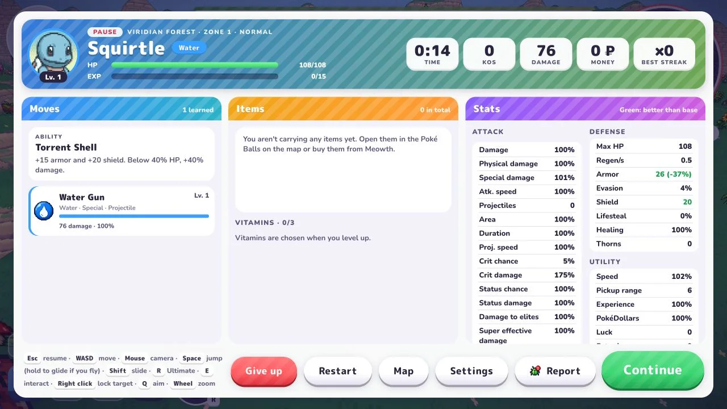
Task: Open the Map
Action: (x=403, y=371)
